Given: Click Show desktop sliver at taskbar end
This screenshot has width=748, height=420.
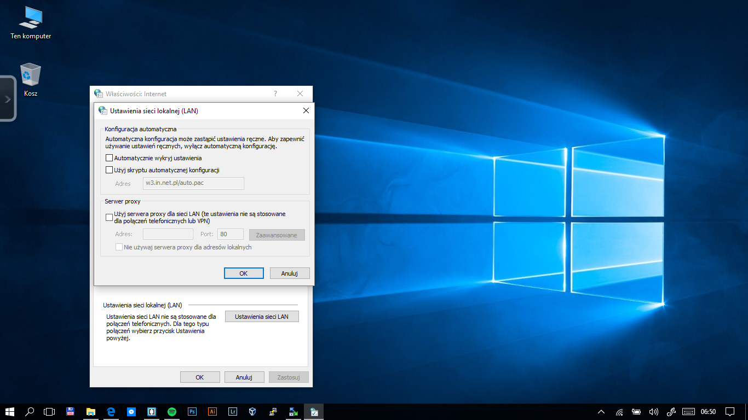Looking at the screenshot, I should pos(746,412).
